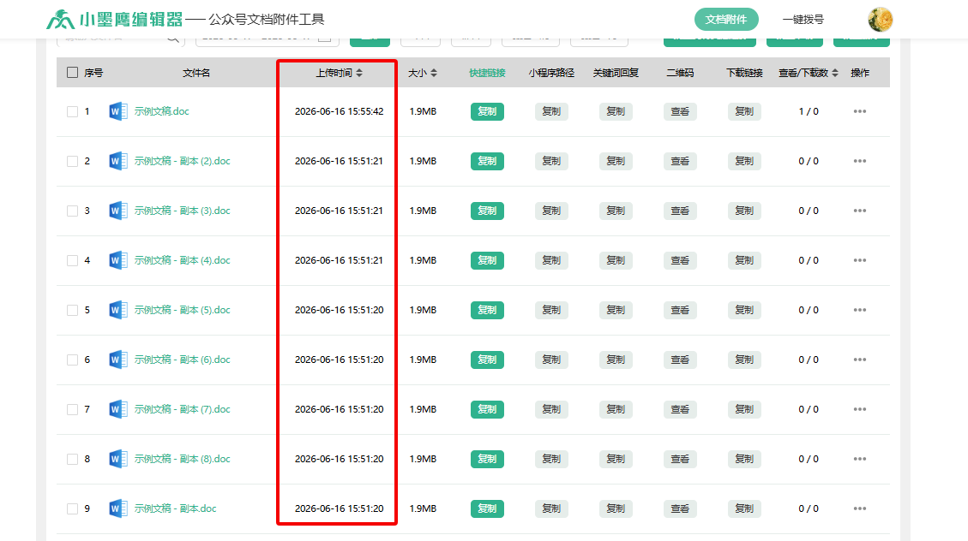Open the user avatar profile picture
This screenshot has width=968, height=541.
[880, 20]
